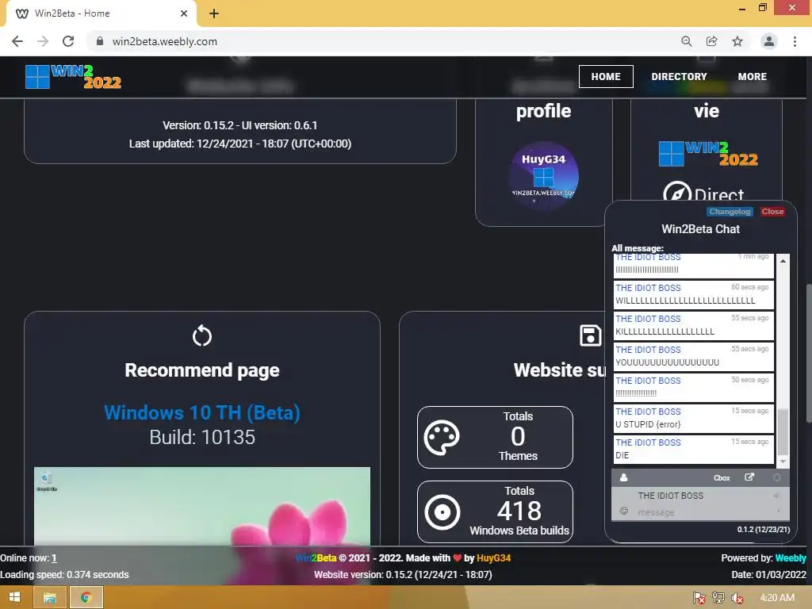Click the network tray icon
The height and width of the screenshot is (609, 812).
(x=718, y=598)
